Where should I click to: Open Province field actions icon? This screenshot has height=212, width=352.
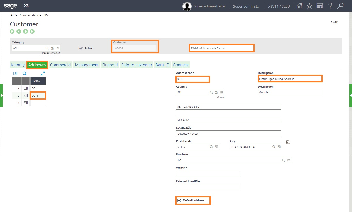point(289,160)
